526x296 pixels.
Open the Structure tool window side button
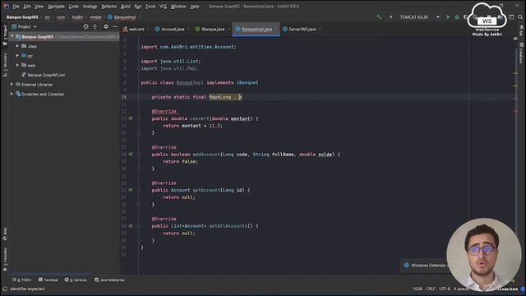tap(5, 64)
